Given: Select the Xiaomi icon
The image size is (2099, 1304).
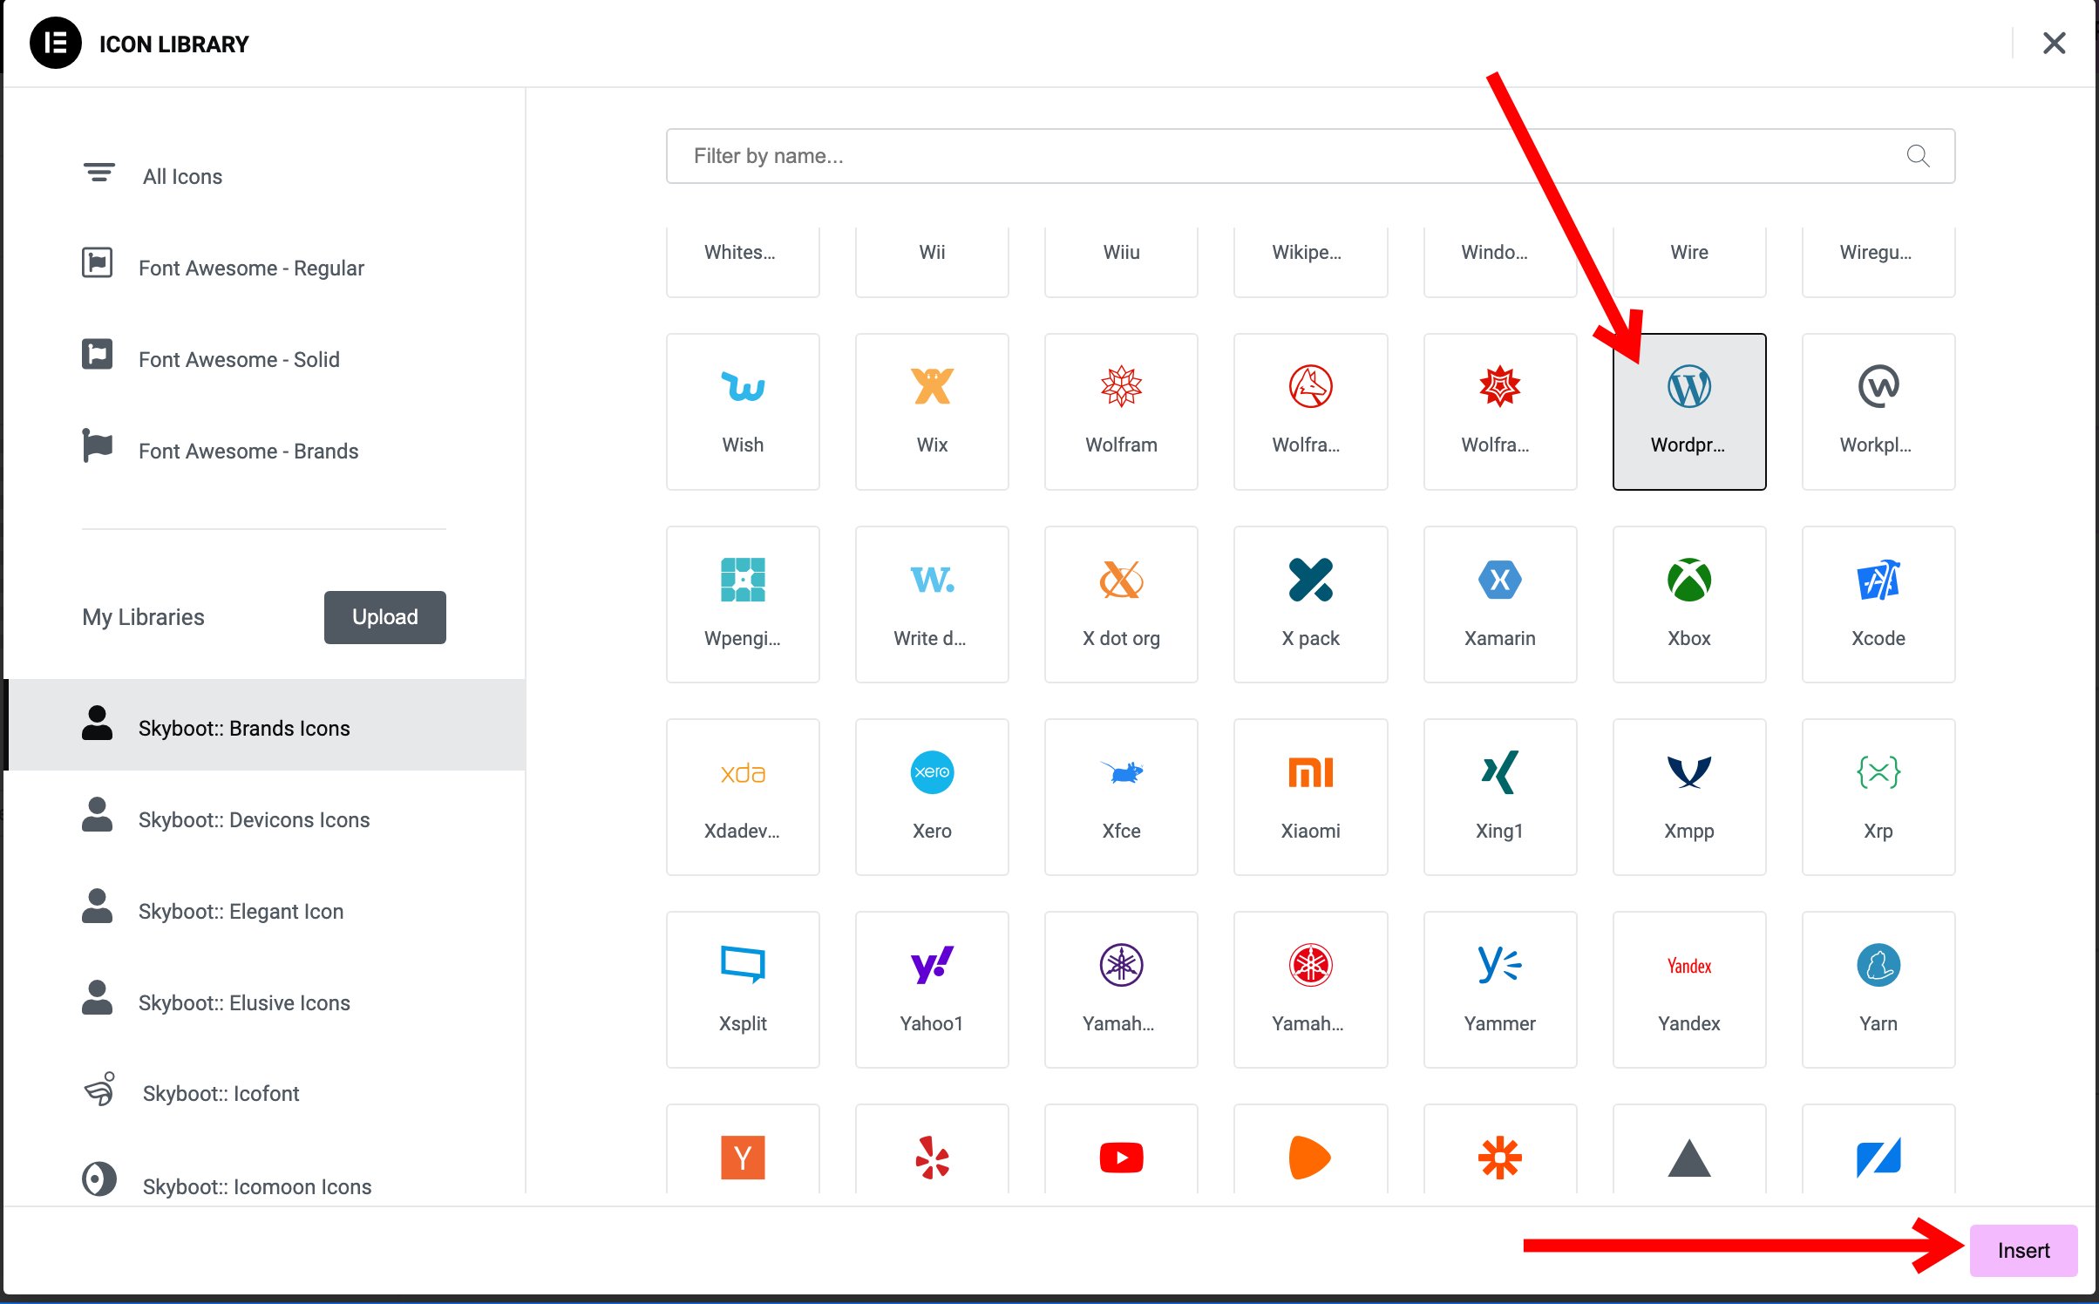Looking at the screenshot, I should [1309, 796].
